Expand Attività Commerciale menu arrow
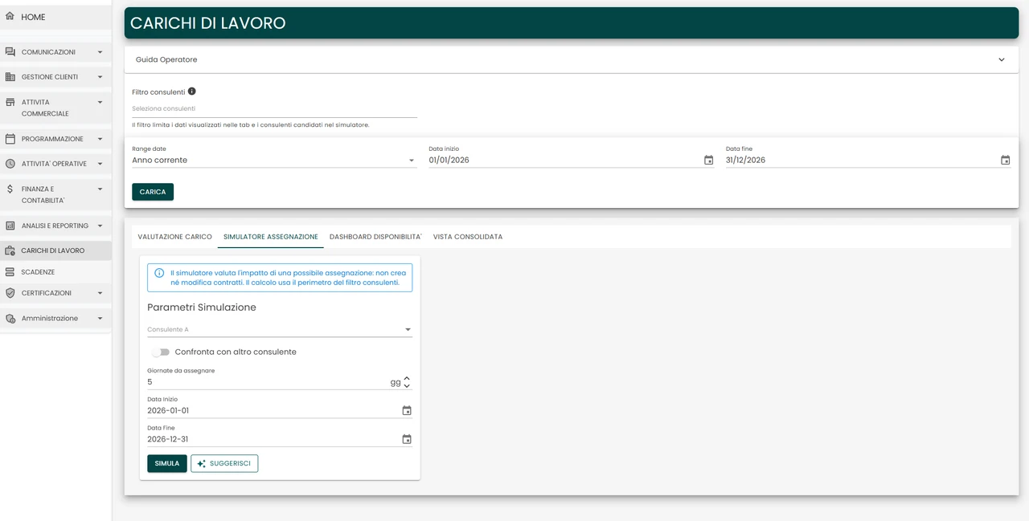 (x=100, y=102)
